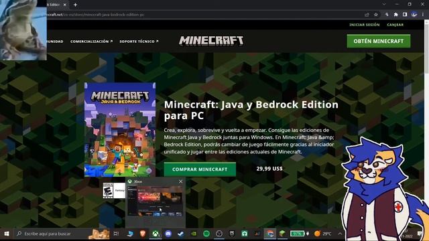
Task: Open Minecraft launcher block icon on taskbar
Action: 282,234
